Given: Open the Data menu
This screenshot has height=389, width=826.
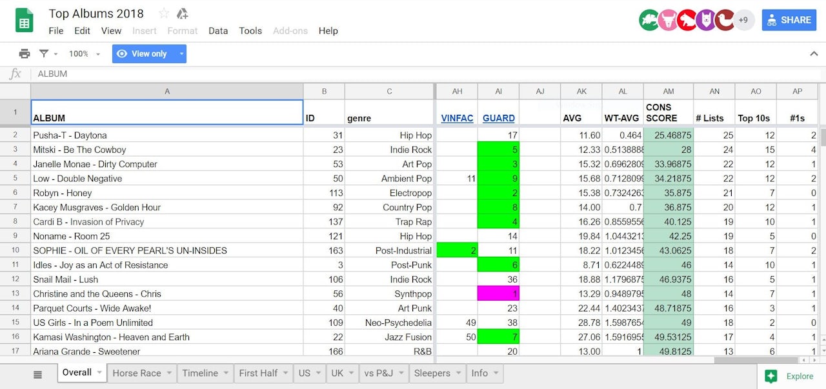Looking at the screenshot, I should pos(218,30).
